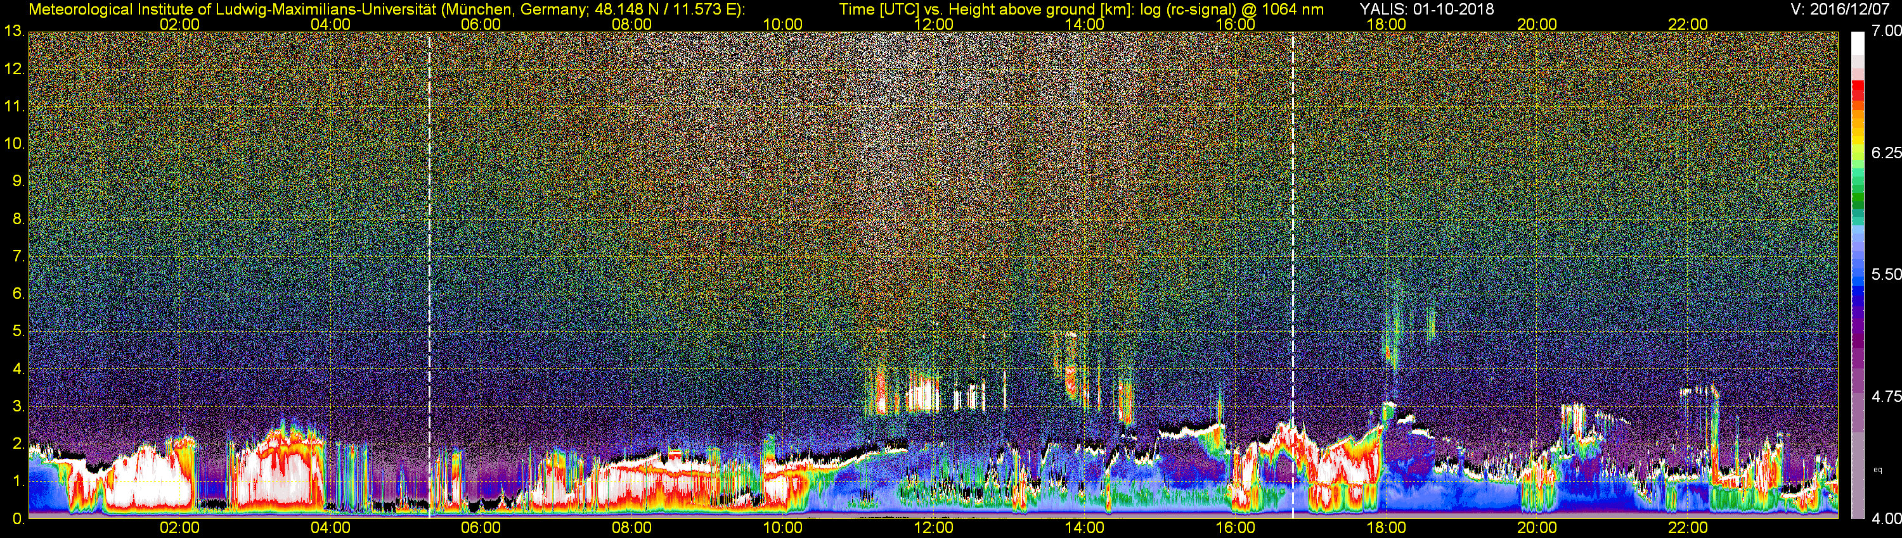
Task: Click the 9 km height axis label
Action: (x=18, y=181)
